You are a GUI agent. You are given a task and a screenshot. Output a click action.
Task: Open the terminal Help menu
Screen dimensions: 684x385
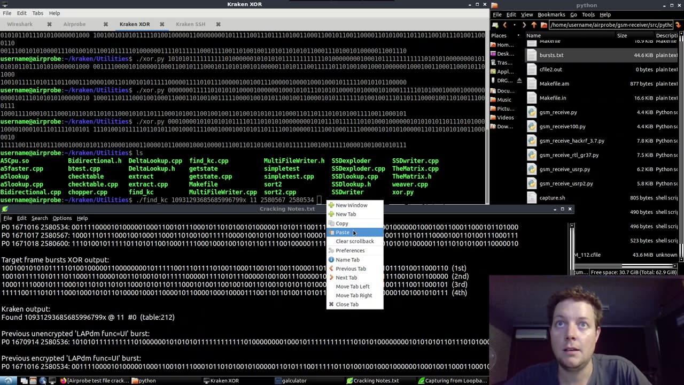55,13
